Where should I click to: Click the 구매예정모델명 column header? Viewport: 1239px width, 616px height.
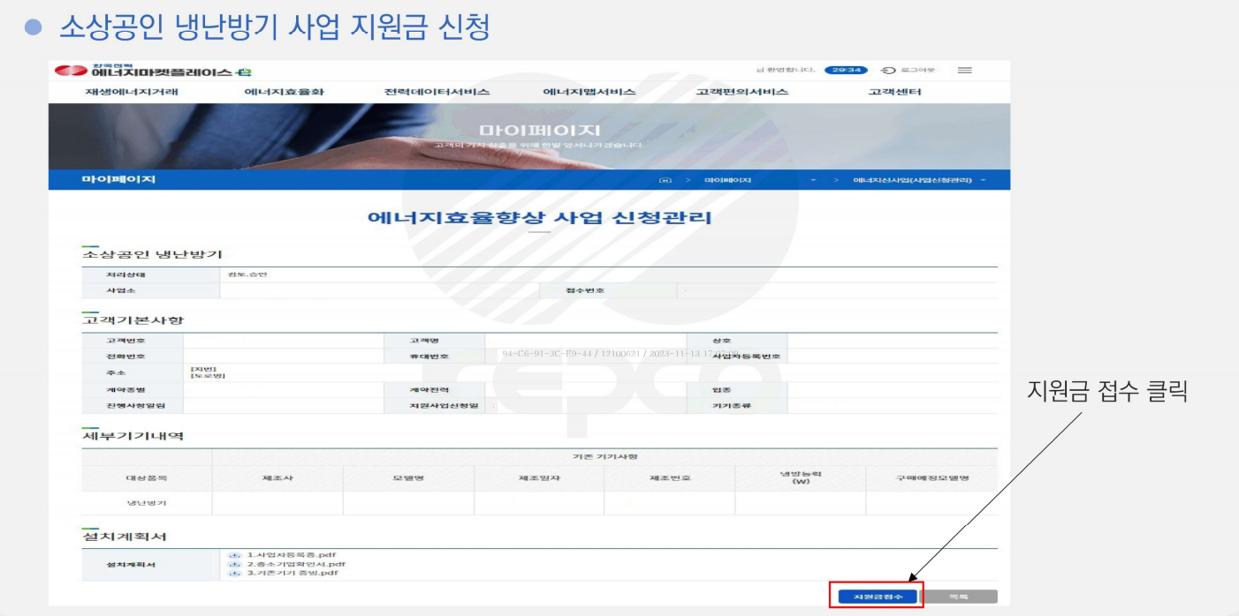(931, 478)
